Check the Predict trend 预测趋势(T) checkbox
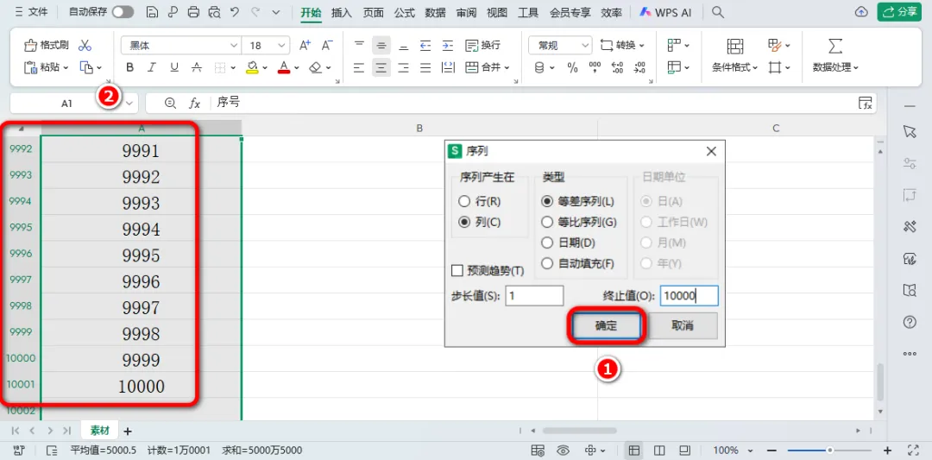Image resolution: width=932 pixels, height=460 pixels. click(457, 270)
